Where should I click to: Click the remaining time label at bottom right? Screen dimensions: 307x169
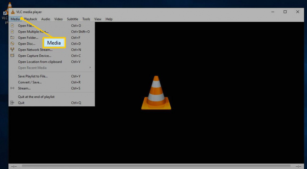click(x=299, y=166)
